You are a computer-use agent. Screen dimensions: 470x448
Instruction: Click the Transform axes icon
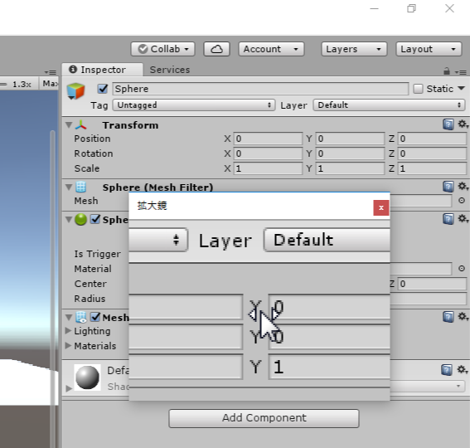point(81,125)
